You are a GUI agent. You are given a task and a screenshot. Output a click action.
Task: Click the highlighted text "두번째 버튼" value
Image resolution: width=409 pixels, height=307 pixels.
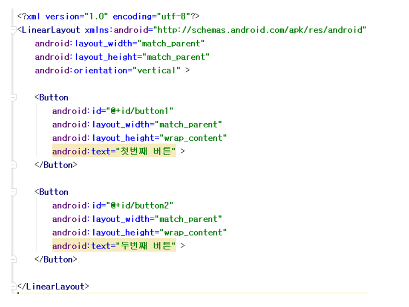(147, 246)
